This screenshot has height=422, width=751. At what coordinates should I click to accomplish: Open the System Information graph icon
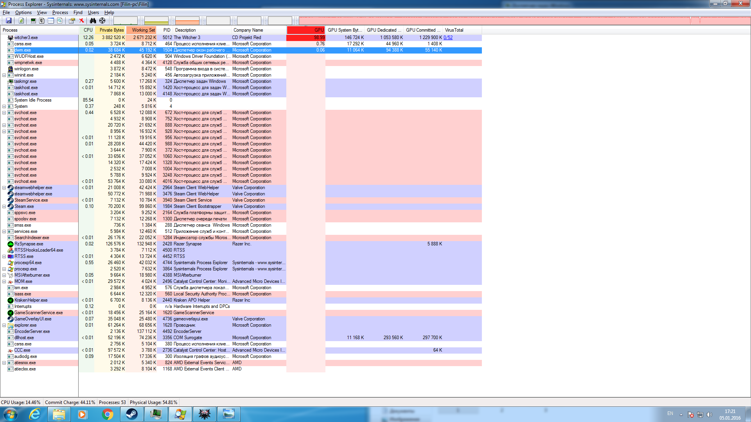pos(33,21)
